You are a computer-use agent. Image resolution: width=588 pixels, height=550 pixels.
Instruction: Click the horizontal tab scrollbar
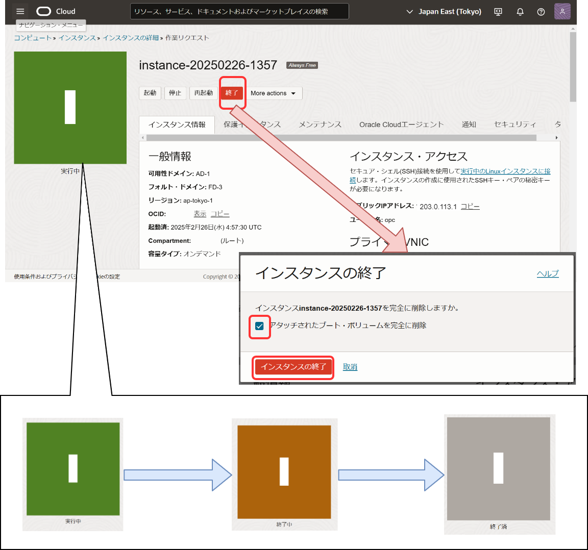pos(341,138)
